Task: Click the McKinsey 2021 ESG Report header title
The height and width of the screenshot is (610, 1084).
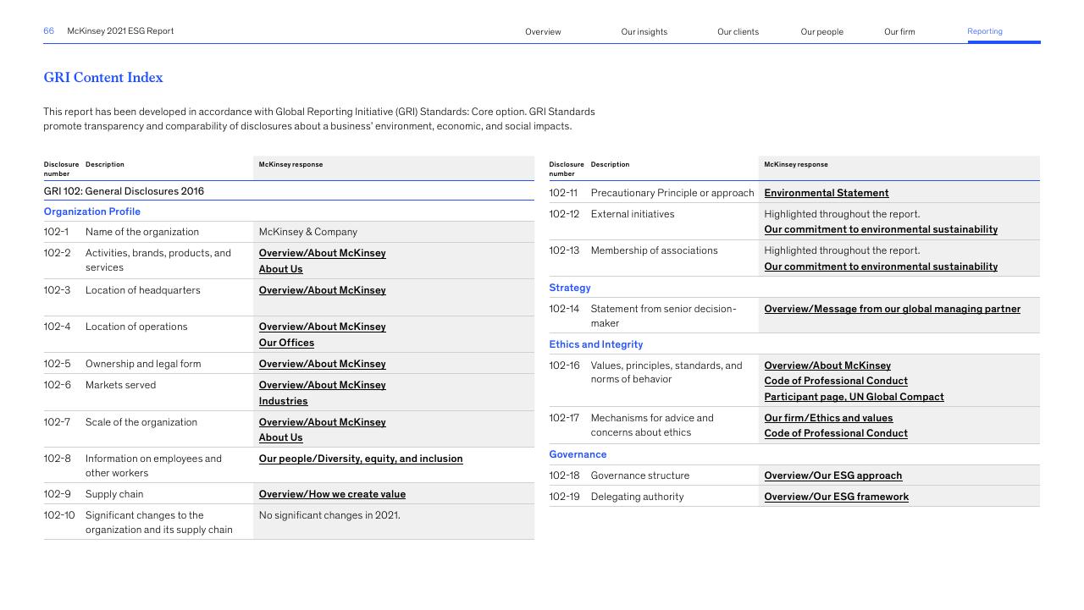Action: 120,31
